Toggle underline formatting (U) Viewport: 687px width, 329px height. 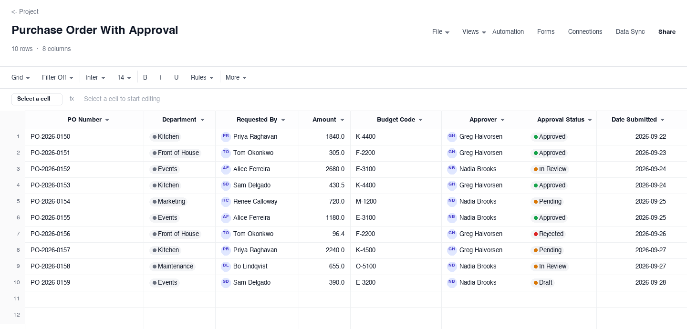176,77
